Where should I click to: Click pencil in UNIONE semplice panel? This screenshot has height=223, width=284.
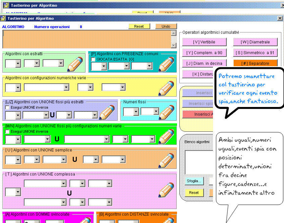point(166,160)
